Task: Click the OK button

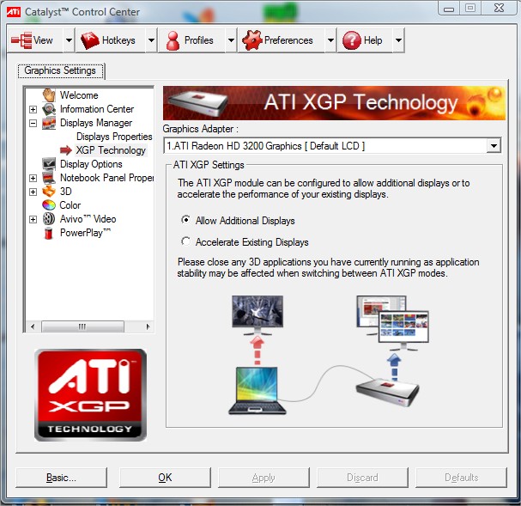Action: click(165, 478)
